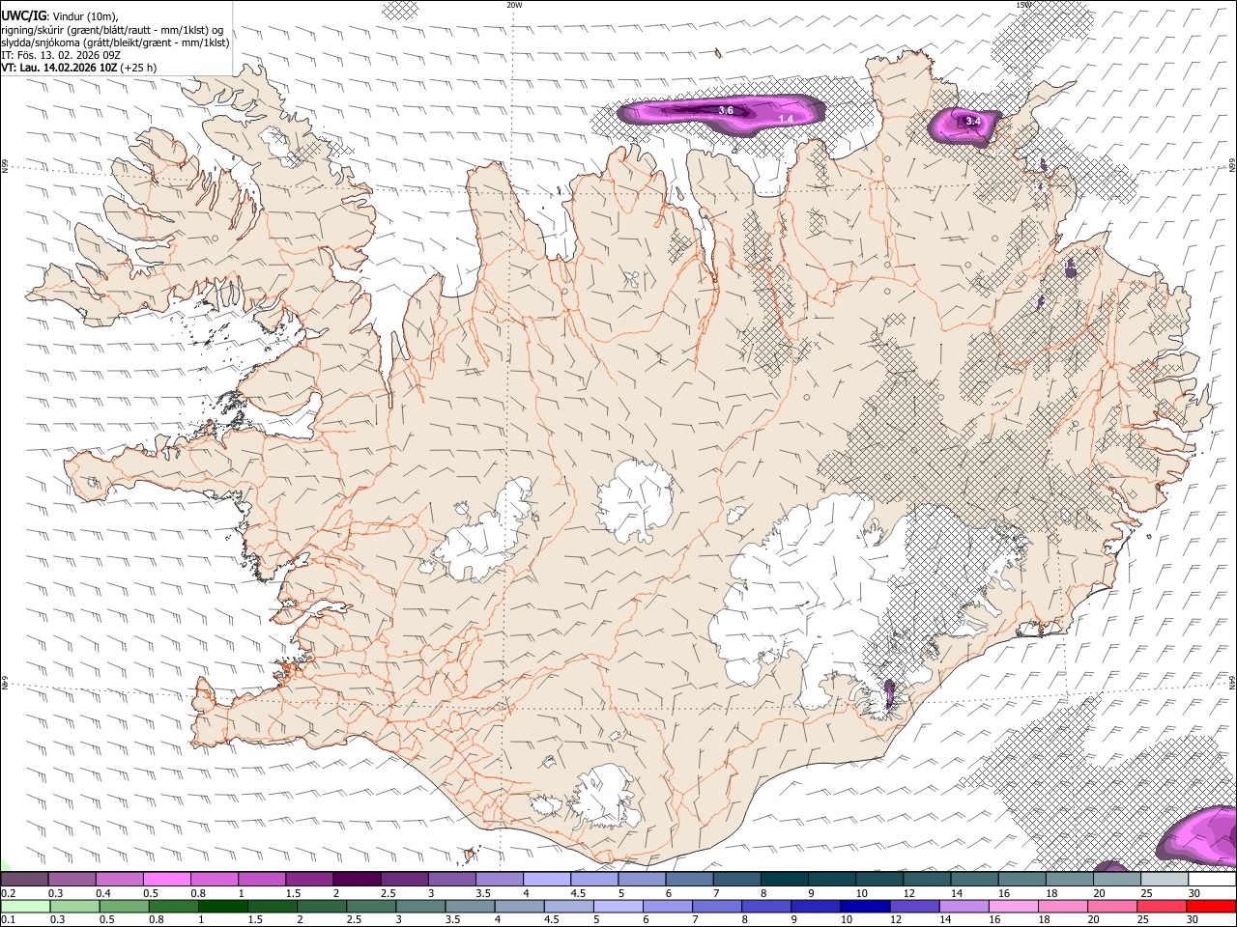Click the 'IT: Fös. 13. 02. 2026 09Z' line
This screenshot has height=927, width=1237.
(x=61, y=55)
